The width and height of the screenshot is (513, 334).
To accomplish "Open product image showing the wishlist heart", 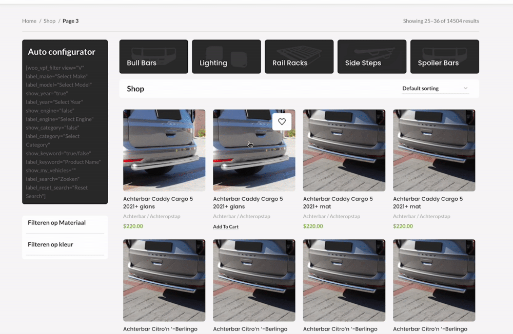I will (254, 150).
